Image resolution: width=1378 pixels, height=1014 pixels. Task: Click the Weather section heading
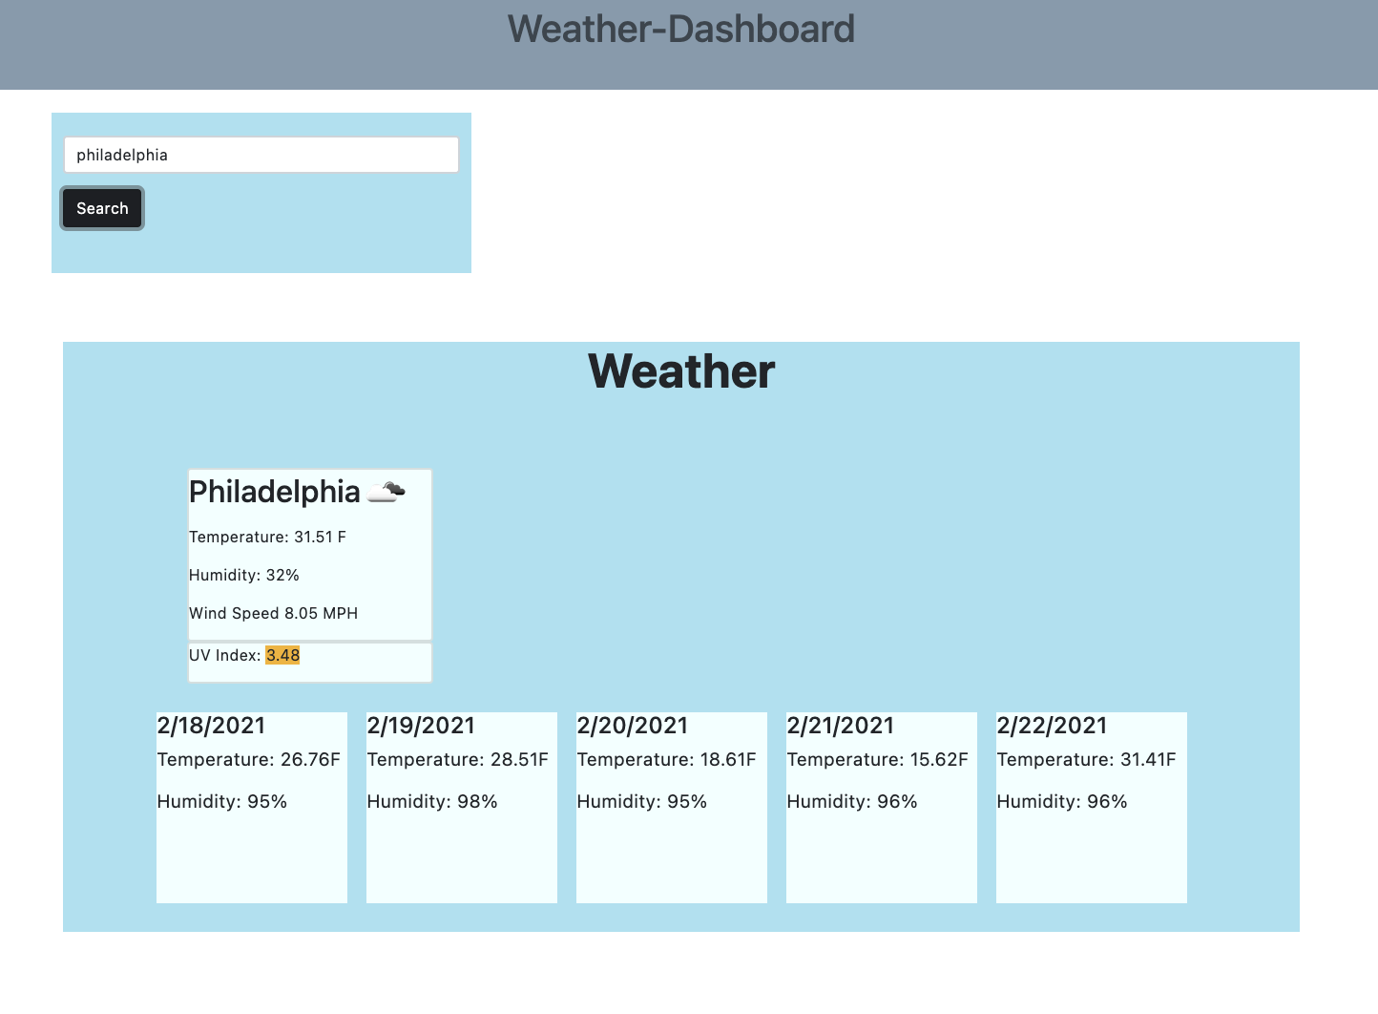pos(681,371)
